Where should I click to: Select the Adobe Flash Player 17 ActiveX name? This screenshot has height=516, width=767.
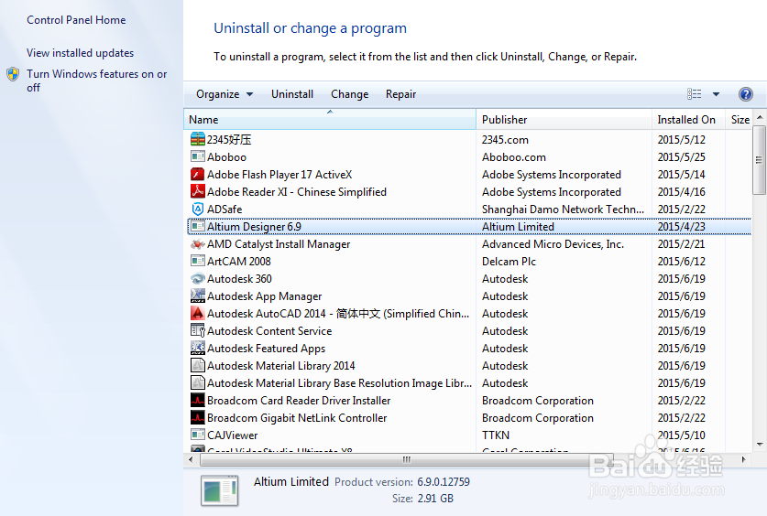[279, 175]
